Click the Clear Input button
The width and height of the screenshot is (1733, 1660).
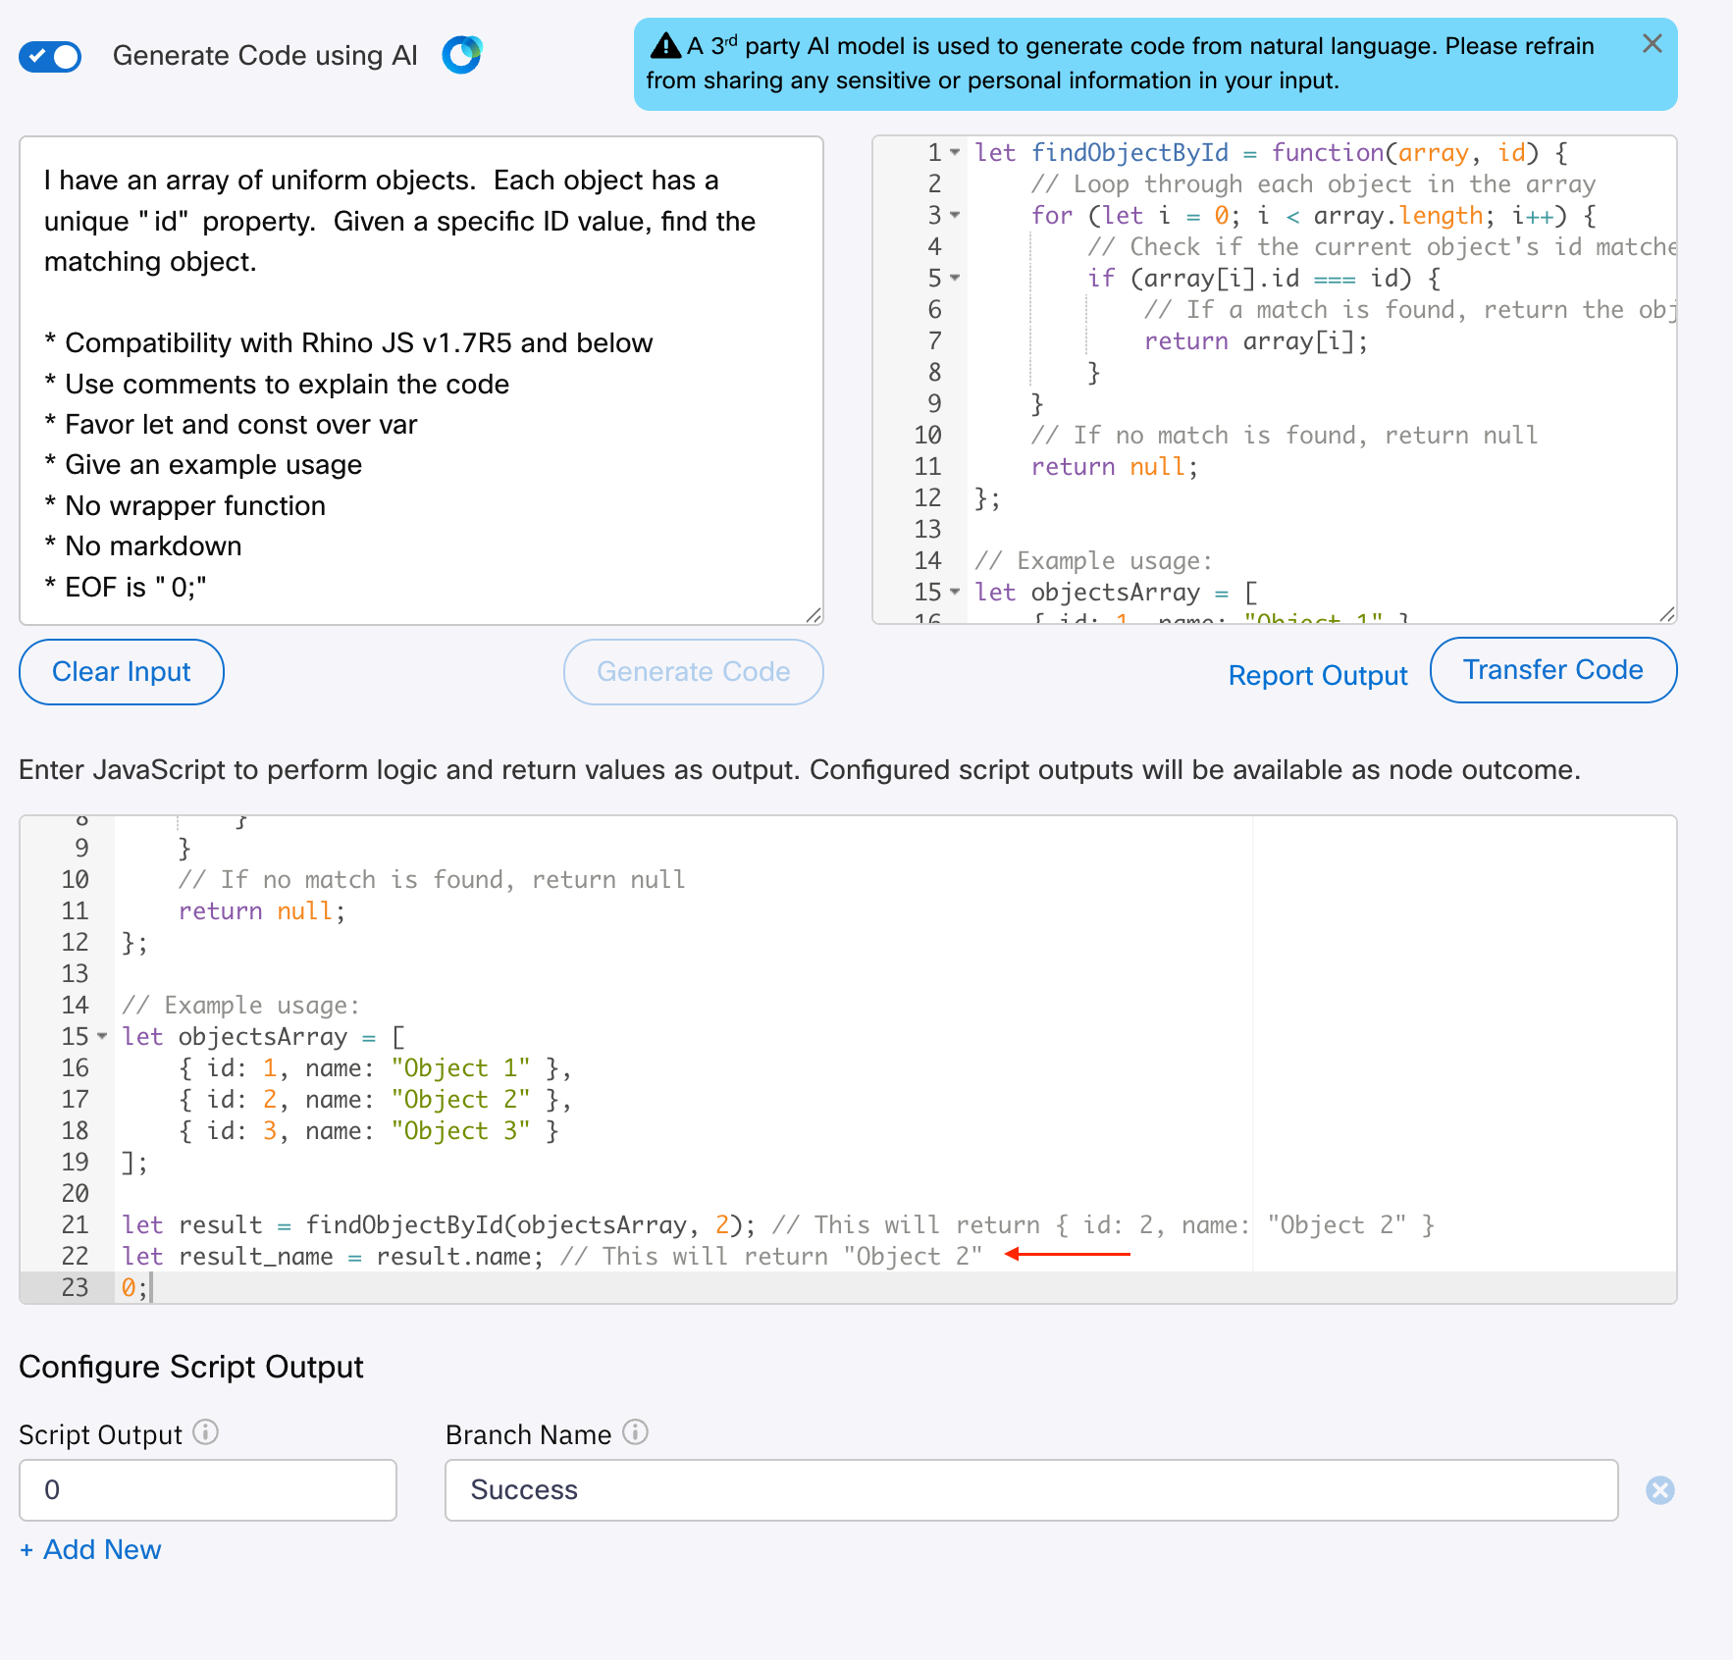click(122, 672)
